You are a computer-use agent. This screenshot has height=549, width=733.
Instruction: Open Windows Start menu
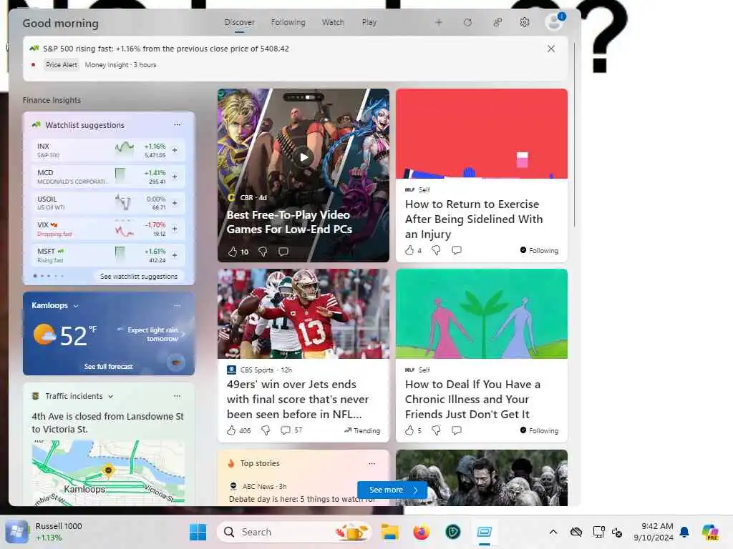pos(198,532)
